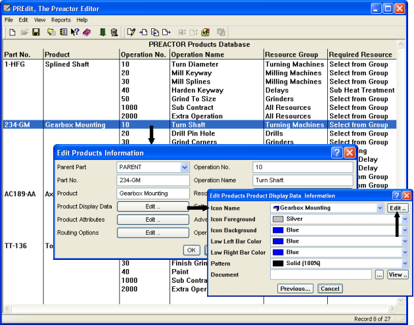Open the Edit menu
This screenshot has width=414, height=325.
click(x=23, y=20)
